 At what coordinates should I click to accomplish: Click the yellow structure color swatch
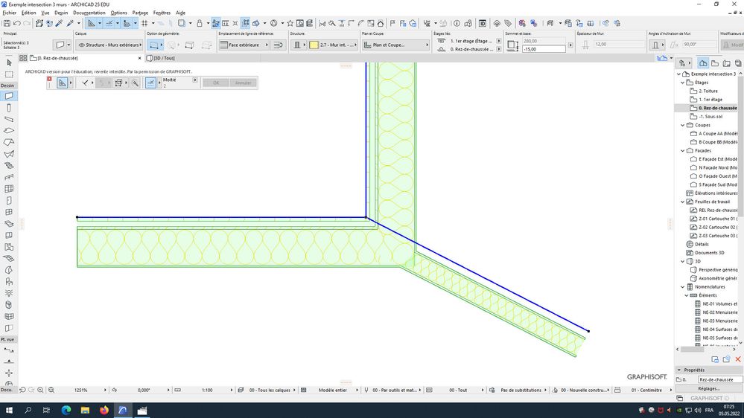click(x=314, y=45)
